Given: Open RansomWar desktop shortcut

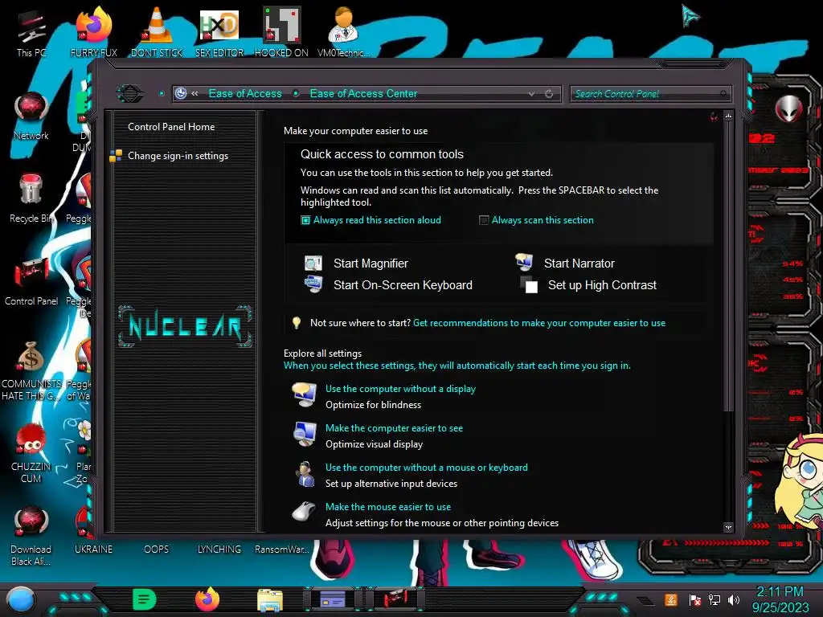Looking at the screenshot, I should click(x=282, y=549).
